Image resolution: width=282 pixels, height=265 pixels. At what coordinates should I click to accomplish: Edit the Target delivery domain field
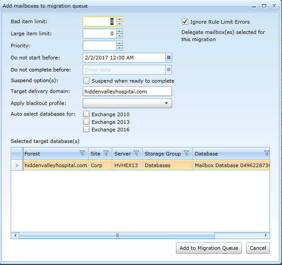coord(127,91)
